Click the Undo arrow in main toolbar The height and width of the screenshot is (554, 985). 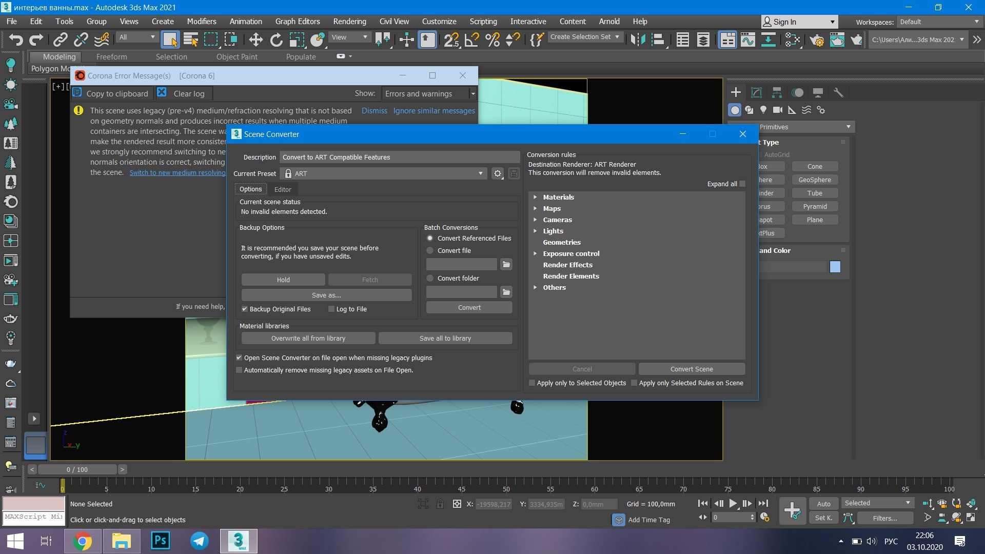coord(16,39)
